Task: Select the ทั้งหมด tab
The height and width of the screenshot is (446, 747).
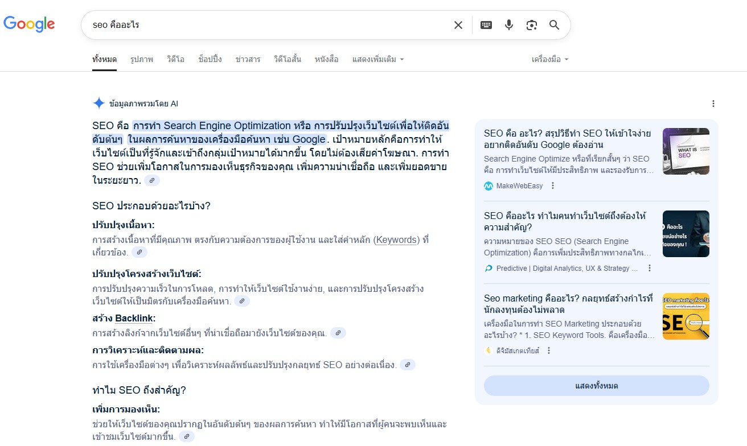Action: 105,59
